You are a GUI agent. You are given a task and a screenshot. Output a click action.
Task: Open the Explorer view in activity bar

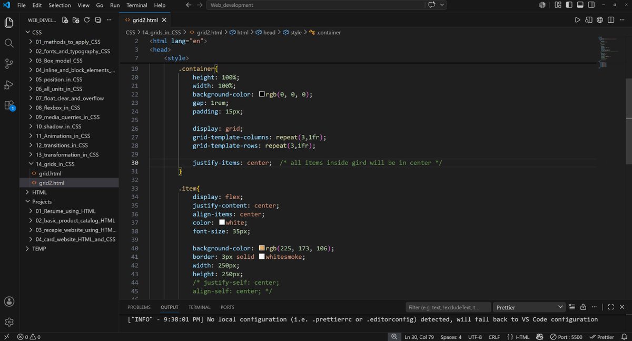(x=9, y=23)
